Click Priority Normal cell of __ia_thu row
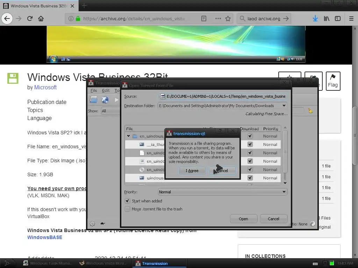358x268 pixels. pyautogui.click(x=270, y=144)
